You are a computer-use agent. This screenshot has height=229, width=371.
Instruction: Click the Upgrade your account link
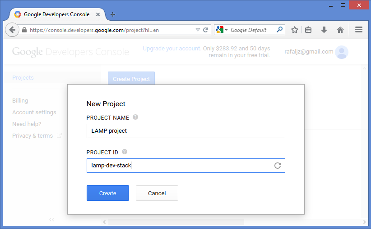click(x=172, y=48)
